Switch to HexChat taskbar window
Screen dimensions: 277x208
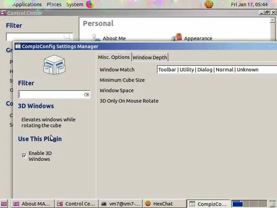pos(164,204)
